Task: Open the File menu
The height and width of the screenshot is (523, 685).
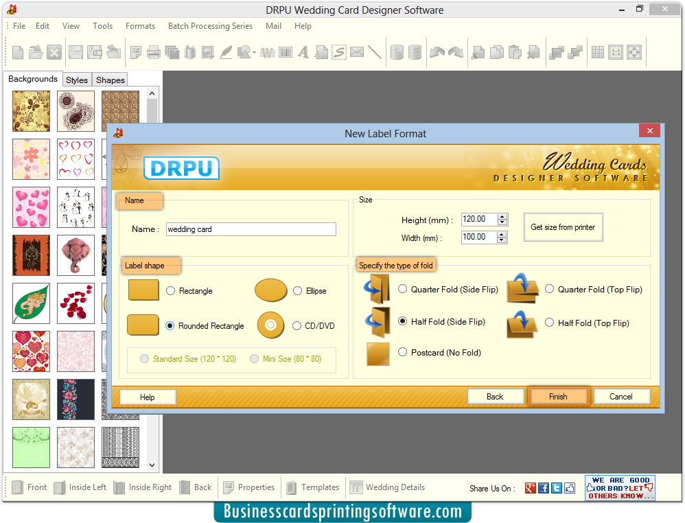Action: [x=19, y=26]
